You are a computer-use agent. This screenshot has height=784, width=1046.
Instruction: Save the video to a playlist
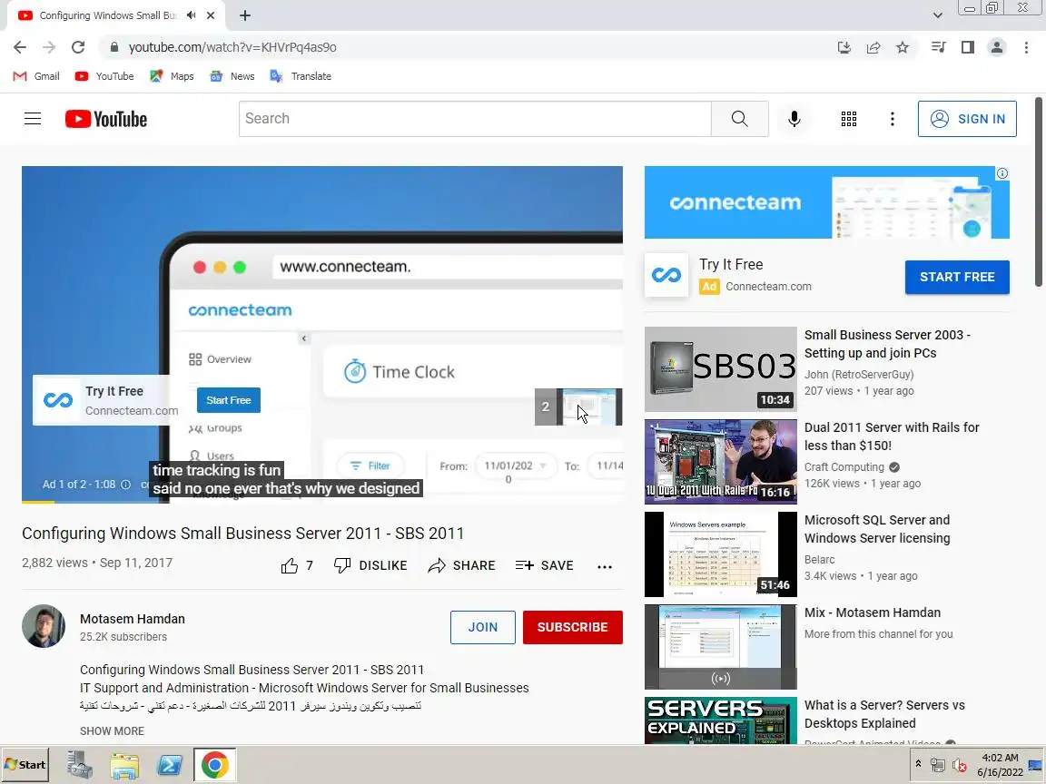[545, 566]
